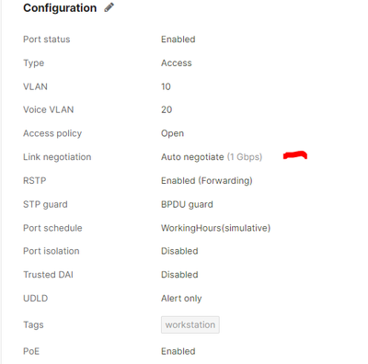Click Trusted DAI Disabled value
The height and width of the screenshot is (364, 368).
click(179, 275)
